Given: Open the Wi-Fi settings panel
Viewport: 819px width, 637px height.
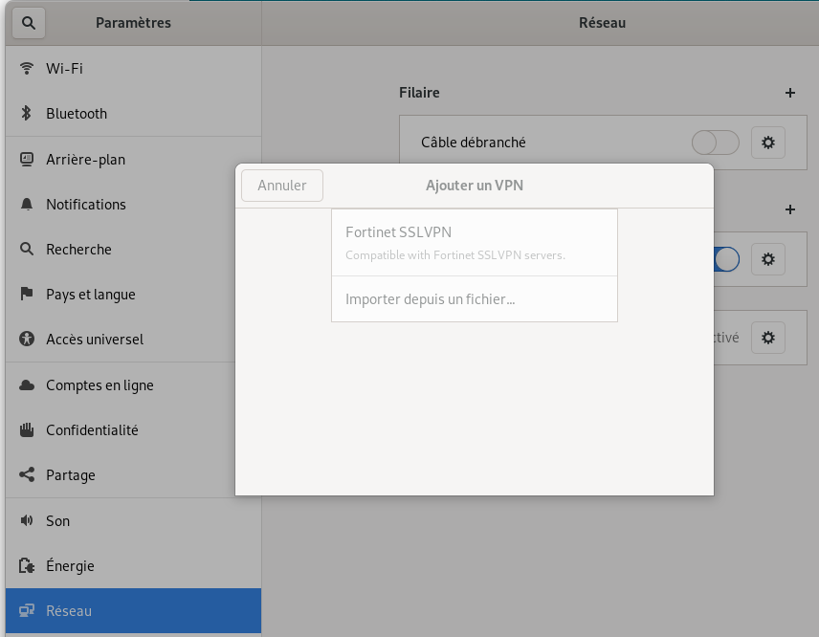Looking at the screenshot, I should [x=133, y=69].
